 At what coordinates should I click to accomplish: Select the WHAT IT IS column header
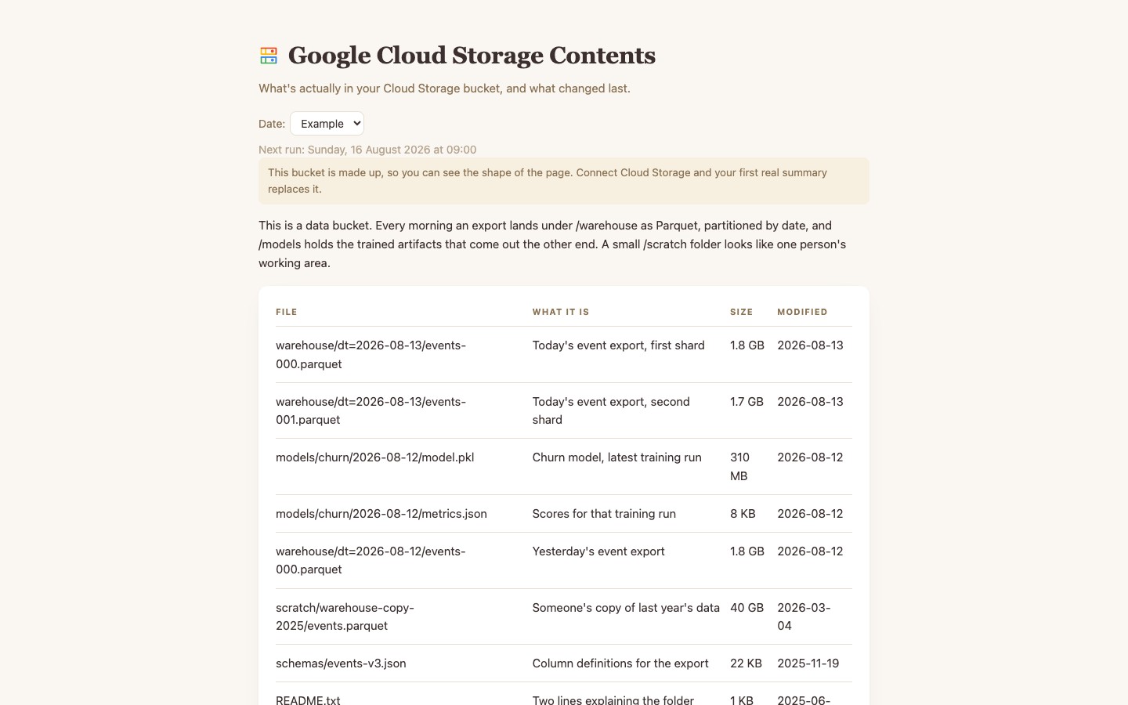click(561, 312)
